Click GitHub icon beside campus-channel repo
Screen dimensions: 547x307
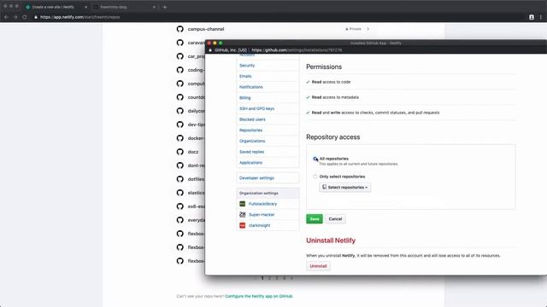(180, 29)
